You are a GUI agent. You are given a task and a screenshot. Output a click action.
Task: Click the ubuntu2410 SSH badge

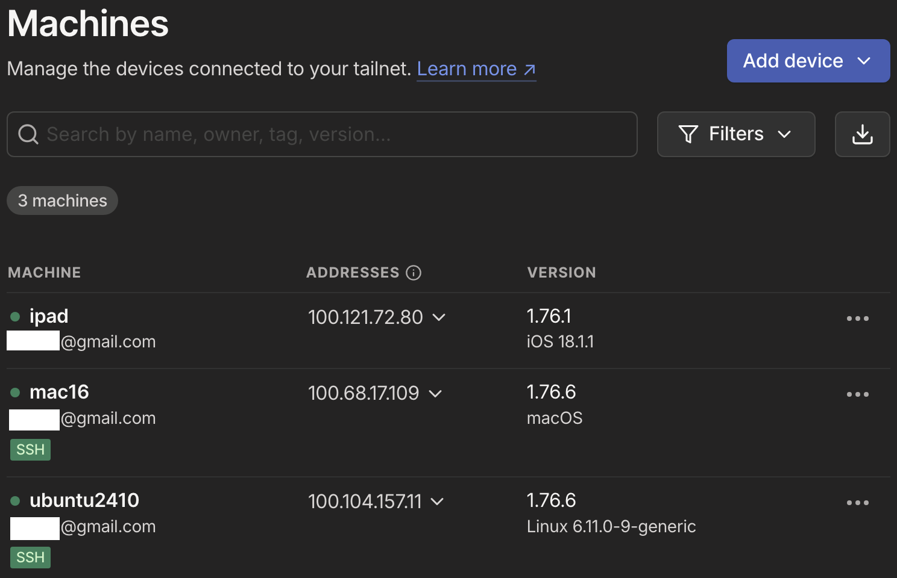pos(30,558)
